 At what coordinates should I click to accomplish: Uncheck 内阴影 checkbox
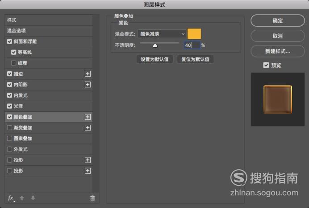pos(9,85)
